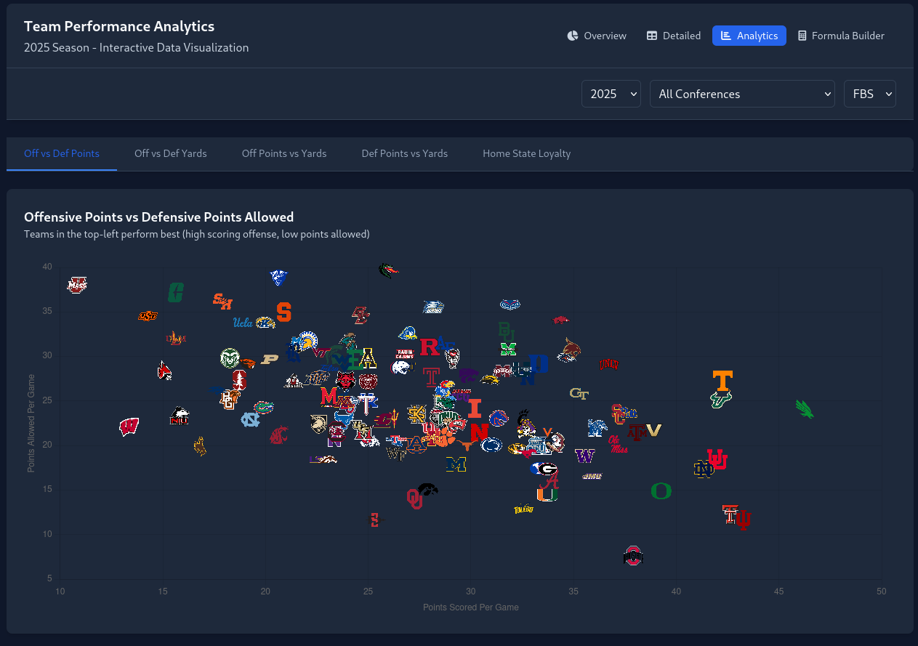Image resolution: width=918 pixels, height=646 pixels.
Task: Click the Oklahoma State OSU logo point
Action: (x=148, y=316)
